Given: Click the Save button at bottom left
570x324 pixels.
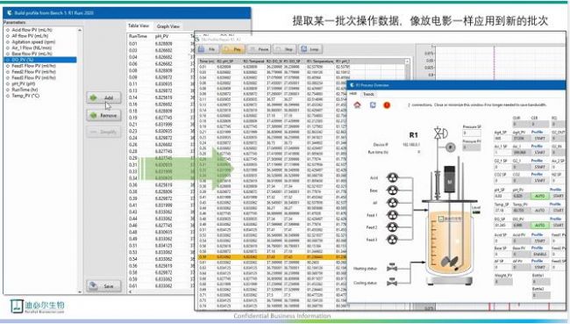Looking at the screenshot, I should (104, 286).
